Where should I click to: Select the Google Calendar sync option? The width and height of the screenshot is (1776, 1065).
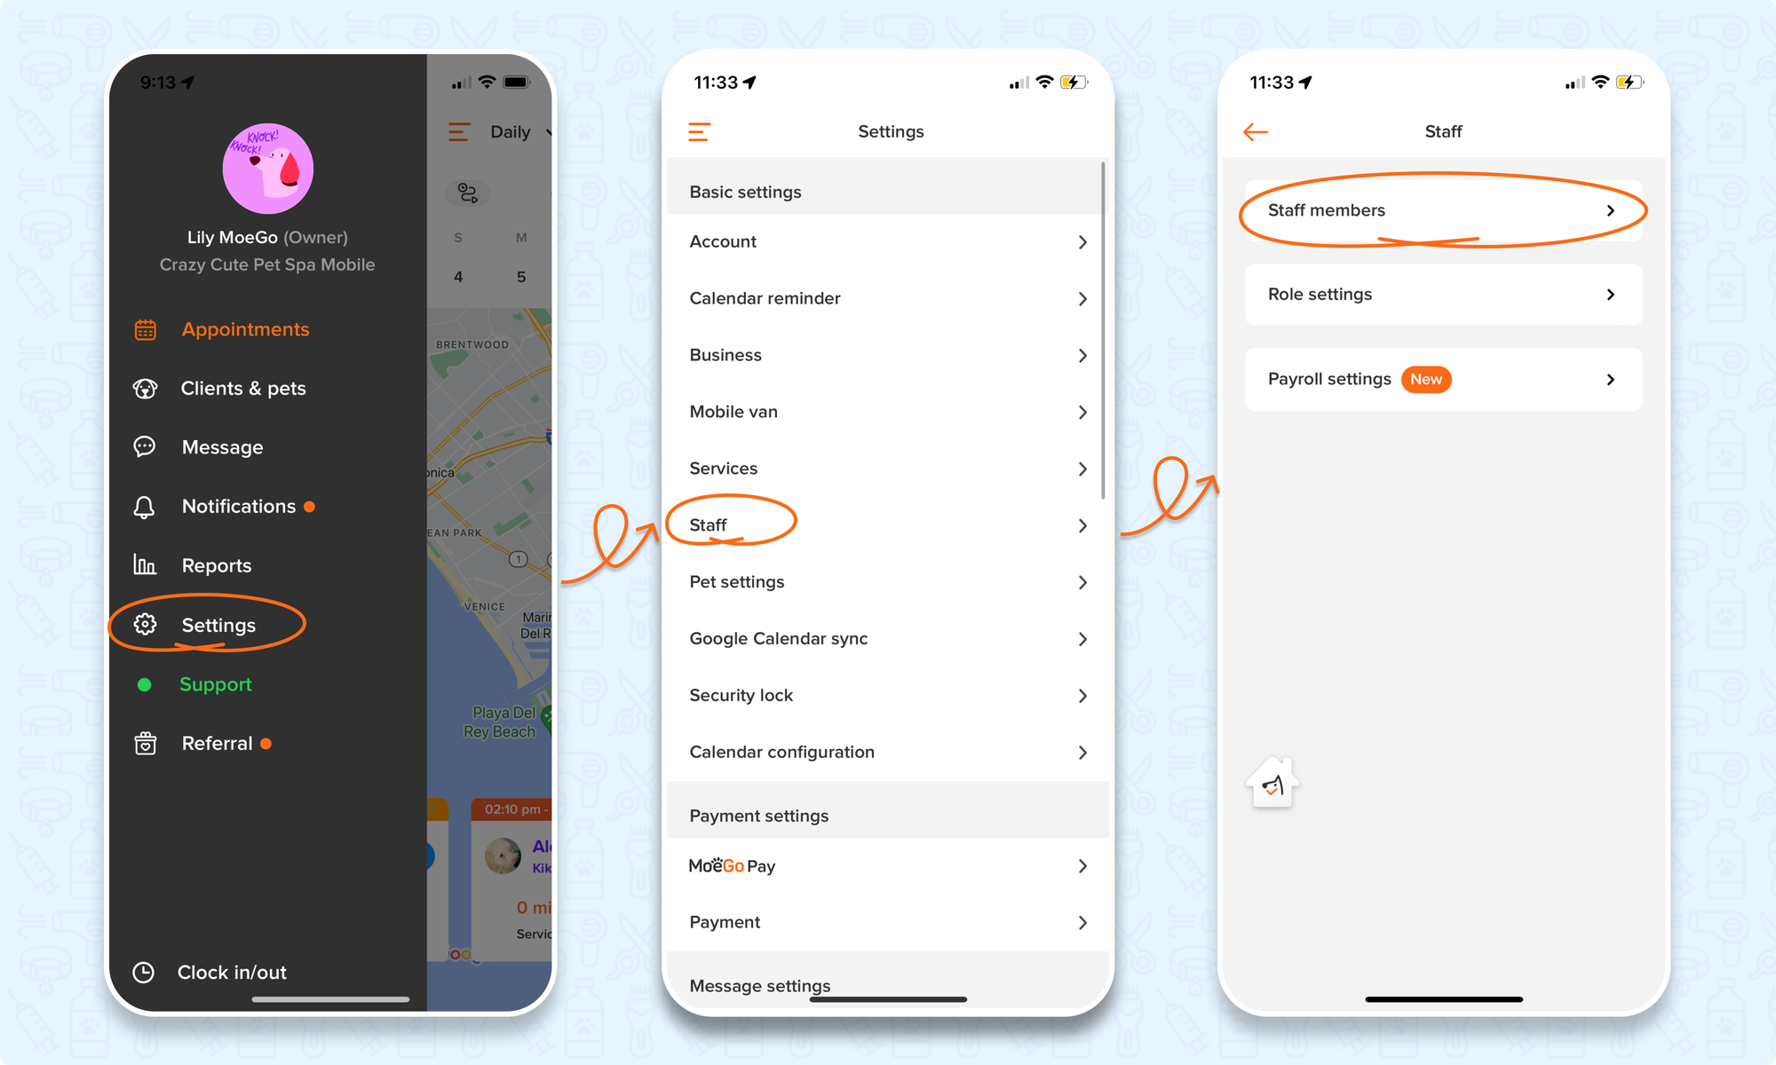(885, 638)
